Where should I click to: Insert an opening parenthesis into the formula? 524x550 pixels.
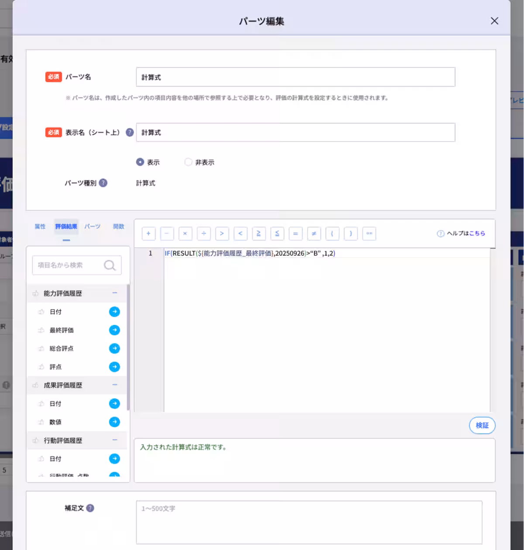[332, 234]
